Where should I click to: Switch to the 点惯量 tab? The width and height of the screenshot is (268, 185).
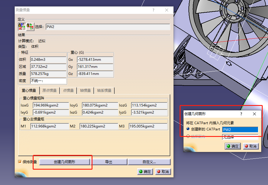[68, 91]
